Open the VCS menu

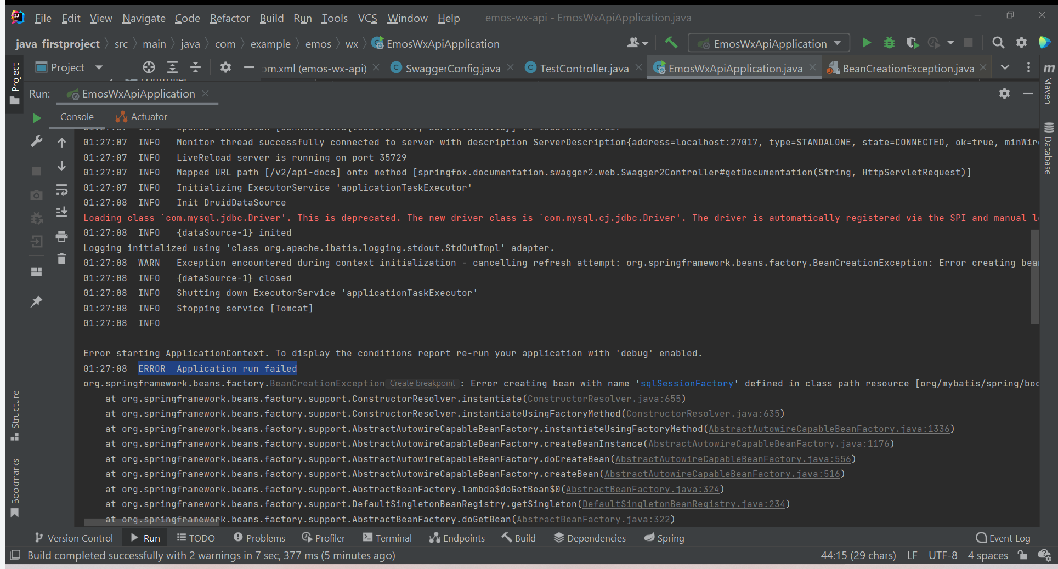coord(367,18)
